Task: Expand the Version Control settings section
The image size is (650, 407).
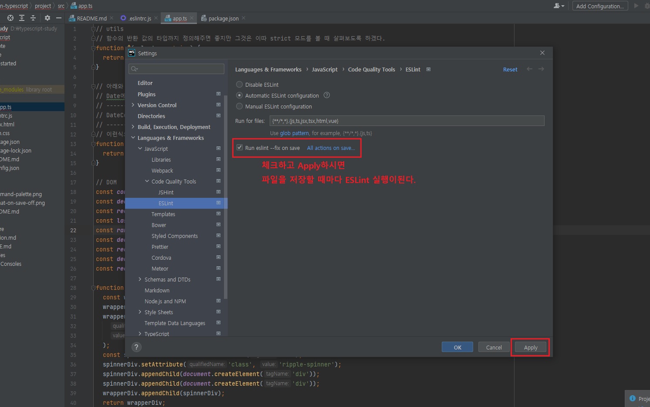Action: pos(133,105)
